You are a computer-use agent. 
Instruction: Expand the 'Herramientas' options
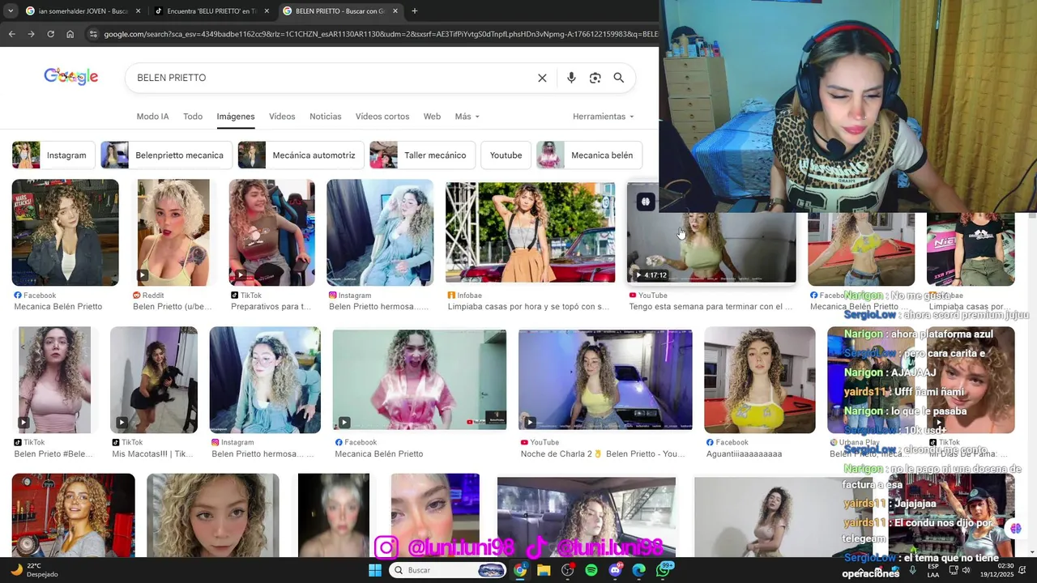click(604, 117)
